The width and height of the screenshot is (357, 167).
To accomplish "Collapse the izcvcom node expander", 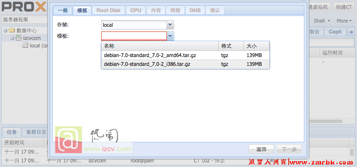I will click(x=12, y=38).
